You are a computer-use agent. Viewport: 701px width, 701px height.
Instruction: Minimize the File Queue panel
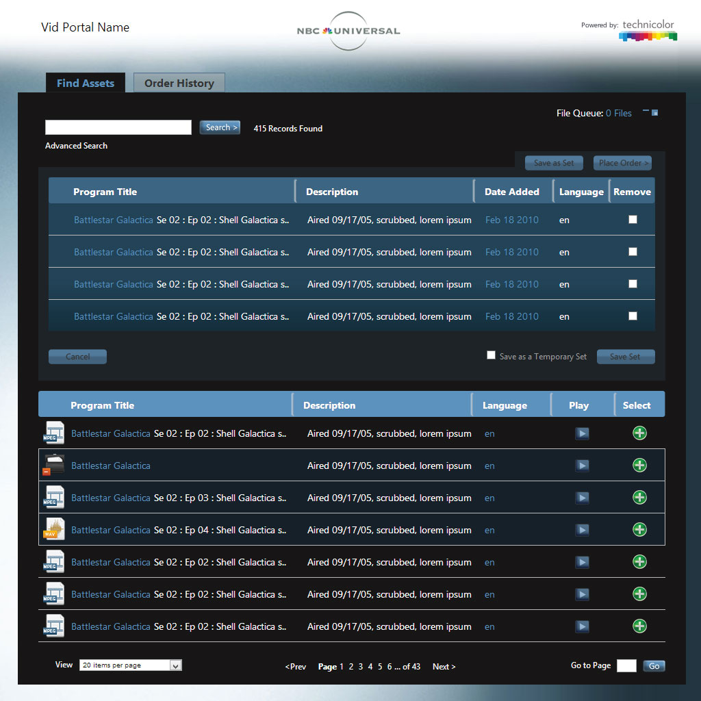click(646, 112)
